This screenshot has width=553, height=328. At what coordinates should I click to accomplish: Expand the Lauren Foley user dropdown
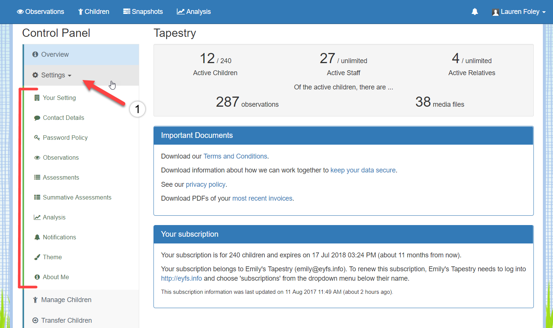[519, 12]
